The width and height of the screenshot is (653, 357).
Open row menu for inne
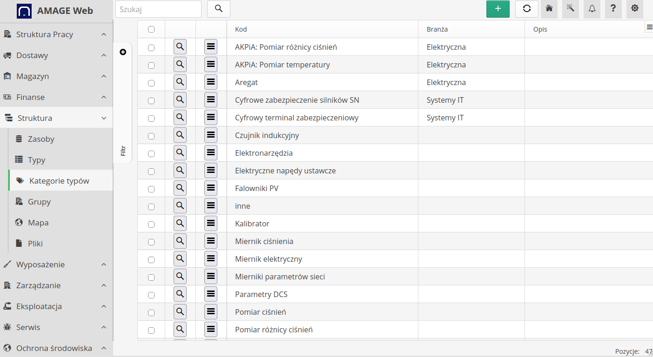click(x=211, y=205)
